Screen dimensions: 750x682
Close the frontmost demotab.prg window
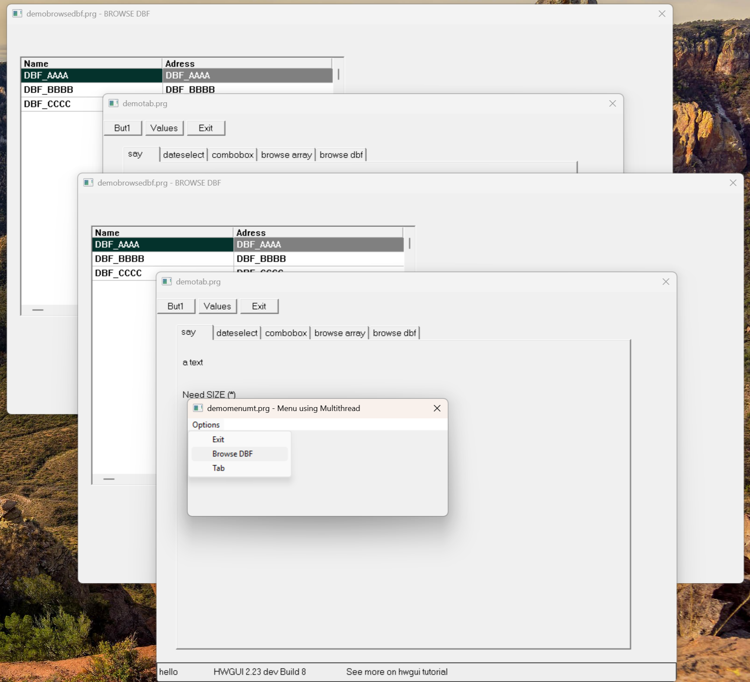pyautogui.click(x=666, y=282)
